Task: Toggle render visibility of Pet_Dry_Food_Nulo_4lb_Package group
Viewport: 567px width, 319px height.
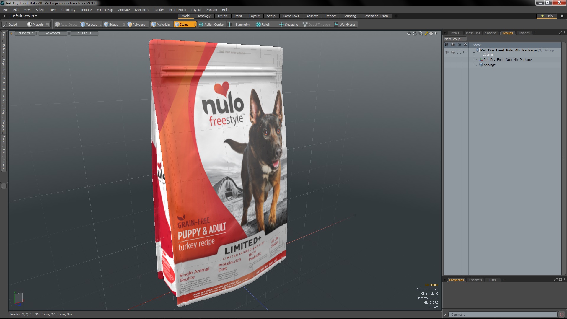Action: (453, 52)
